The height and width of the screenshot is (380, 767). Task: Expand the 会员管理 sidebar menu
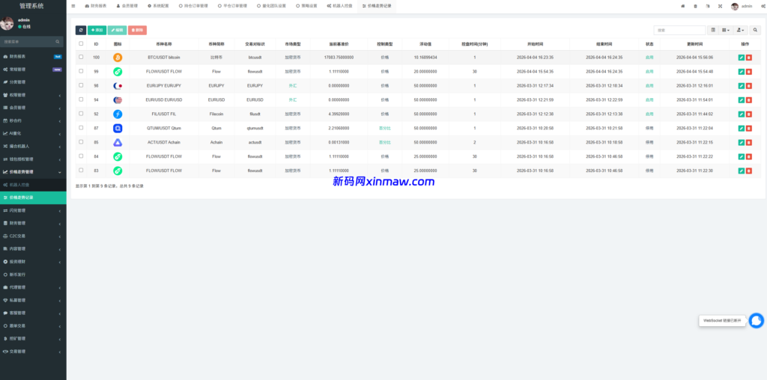33,108
